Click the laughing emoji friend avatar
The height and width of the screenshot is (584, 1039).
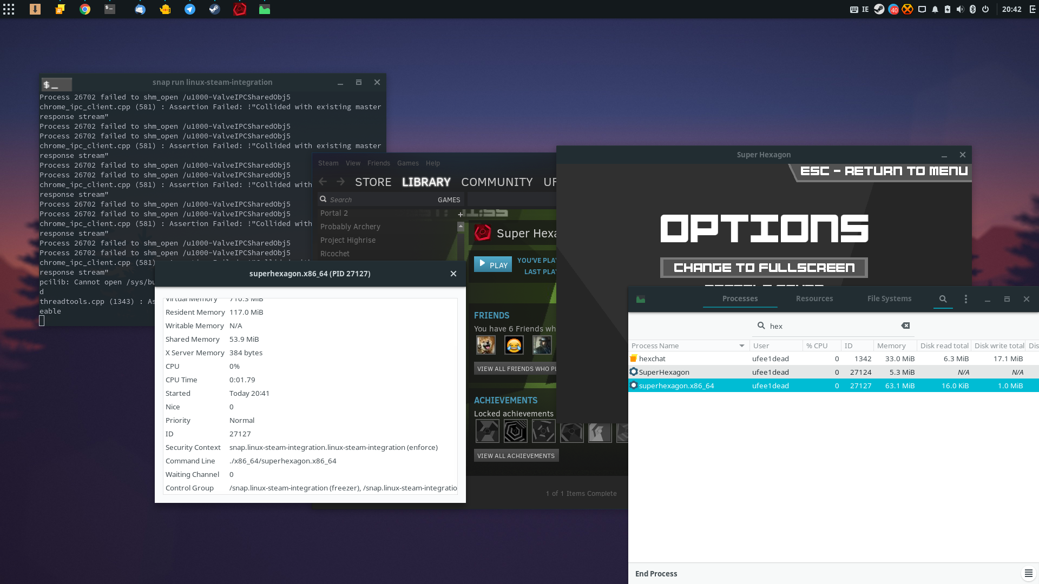[514, 344]
